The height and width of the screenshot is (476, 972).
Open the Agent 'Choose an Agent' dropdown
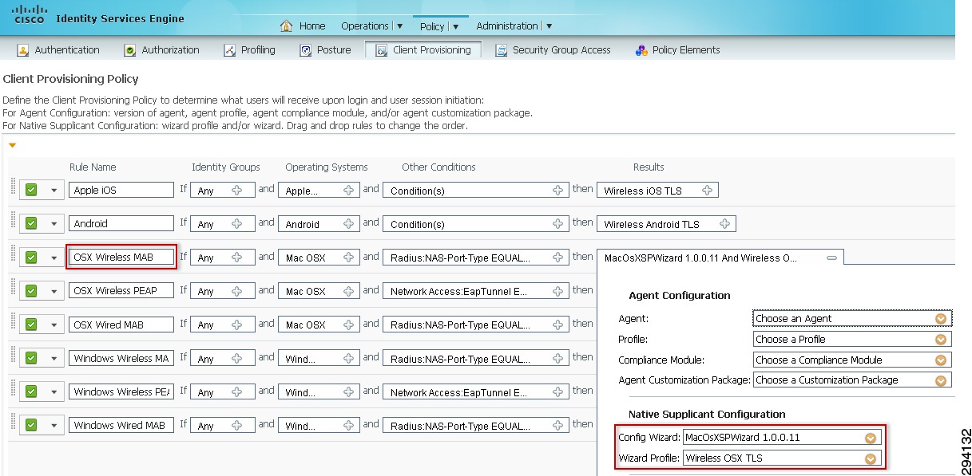point(852,318)
